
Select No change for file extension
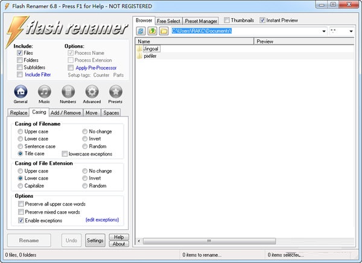click(84, 171)
